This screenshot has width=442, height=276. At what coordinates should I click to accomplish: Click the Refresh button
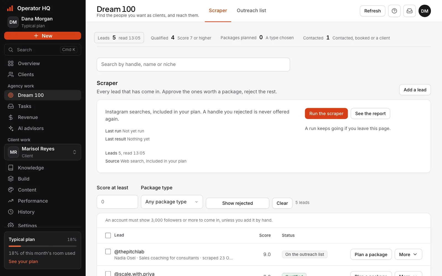click(x=372, y=11)
